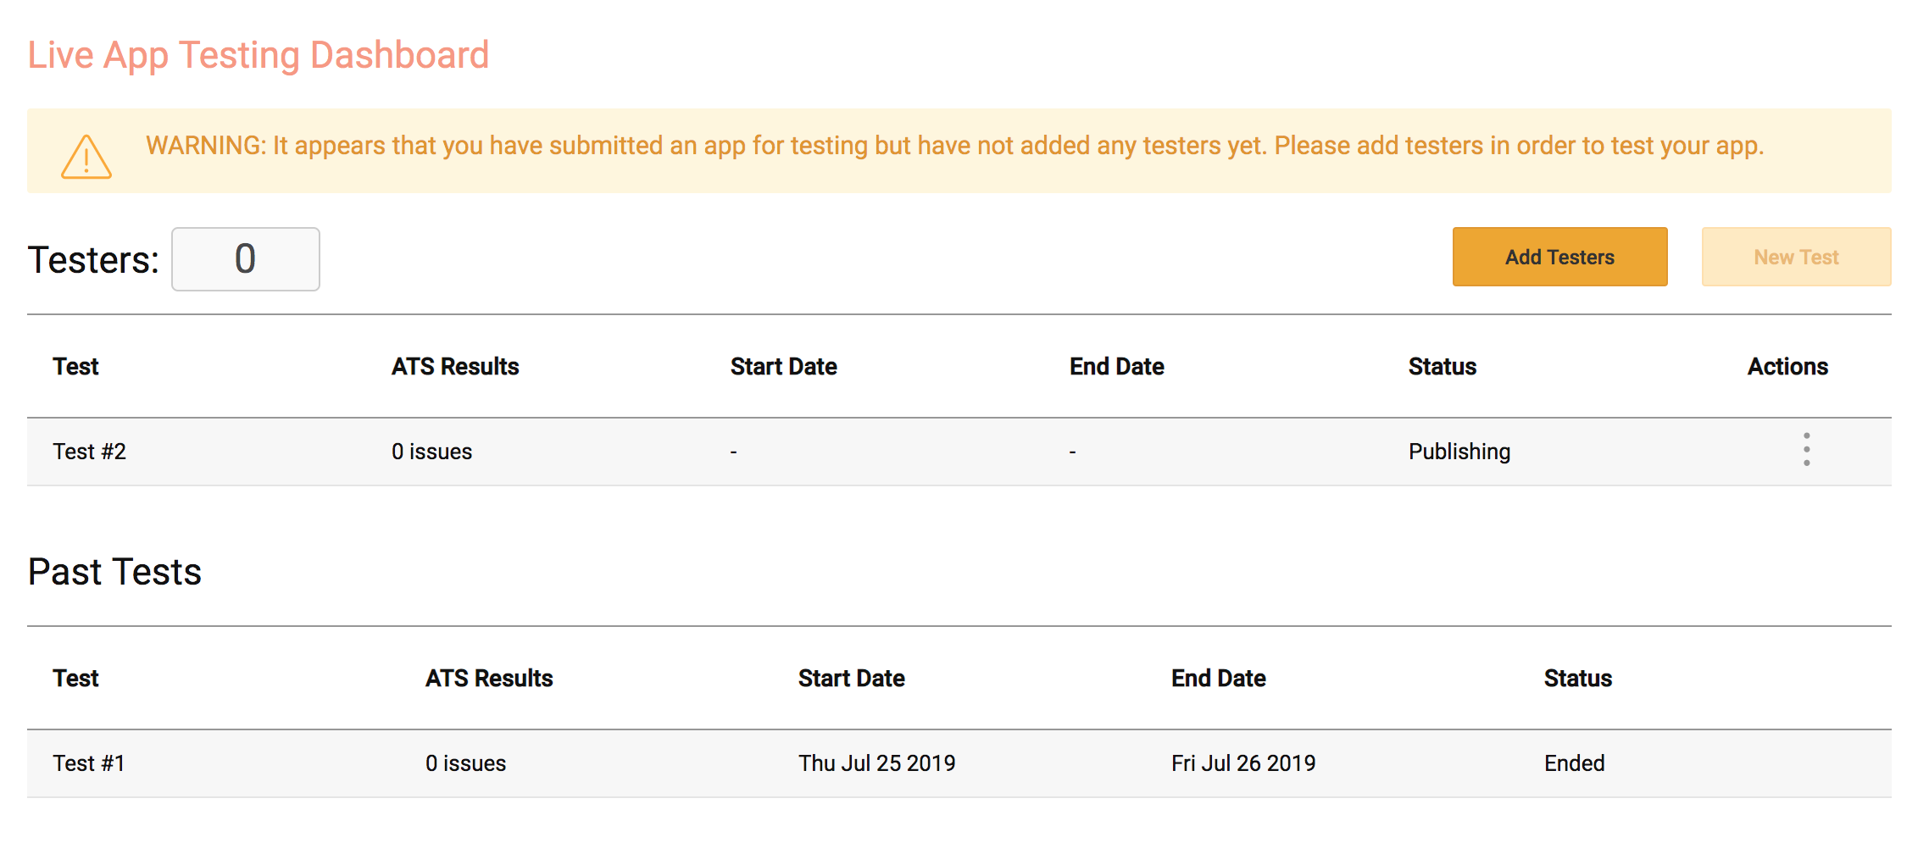Click the Live App Testing Dashboard heading

pyautogui.click(x=258, y=54)
